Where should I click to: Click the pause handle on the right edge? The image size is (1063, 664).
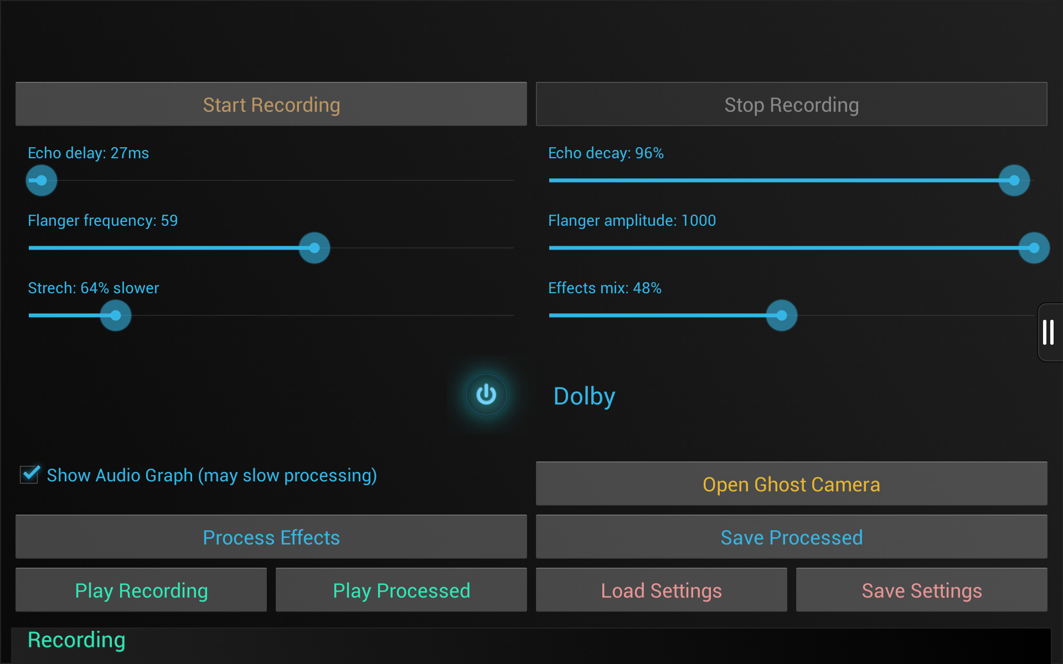(1049, 333)
